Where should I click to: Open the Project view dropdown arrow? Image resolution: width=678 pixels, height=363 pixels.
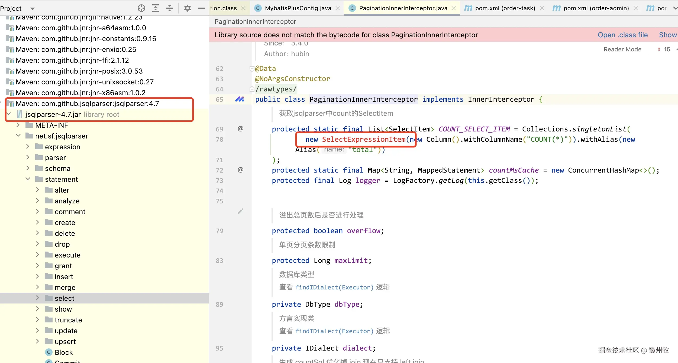(x=33, y=9)
